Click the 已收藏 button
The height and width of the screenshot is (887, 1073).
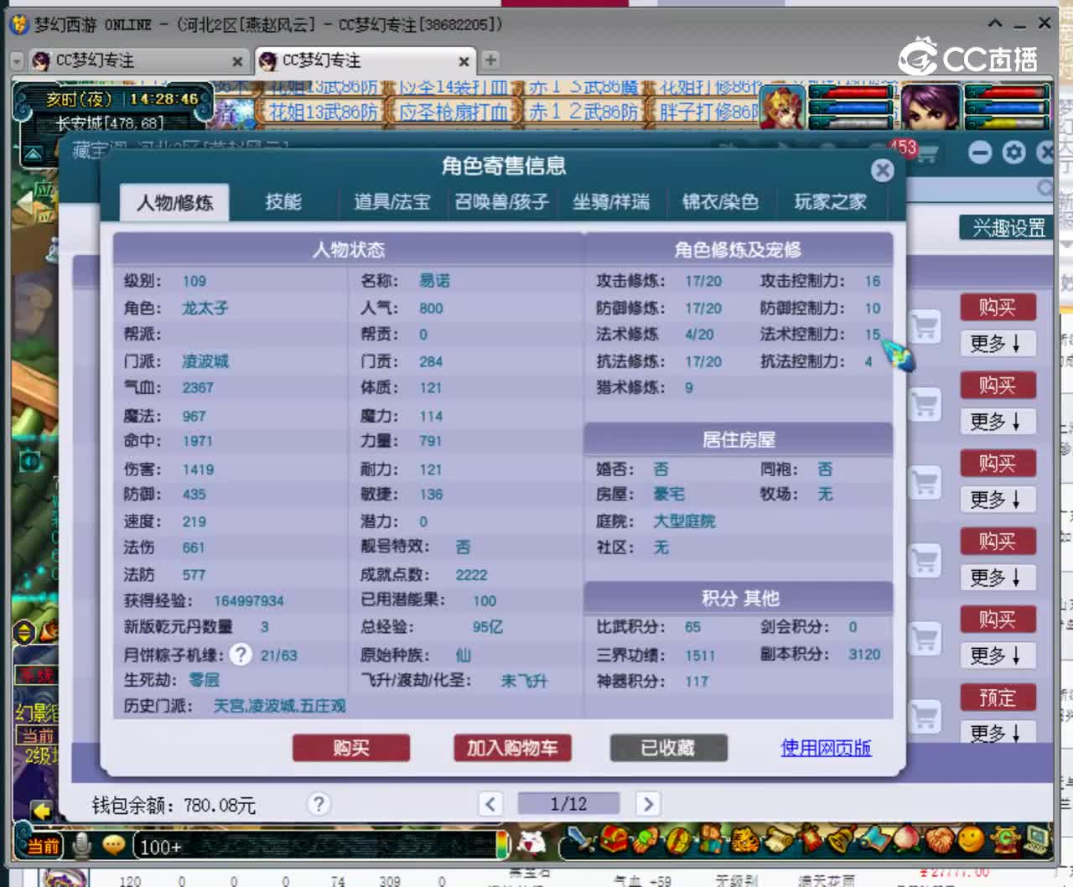[668, 747]
